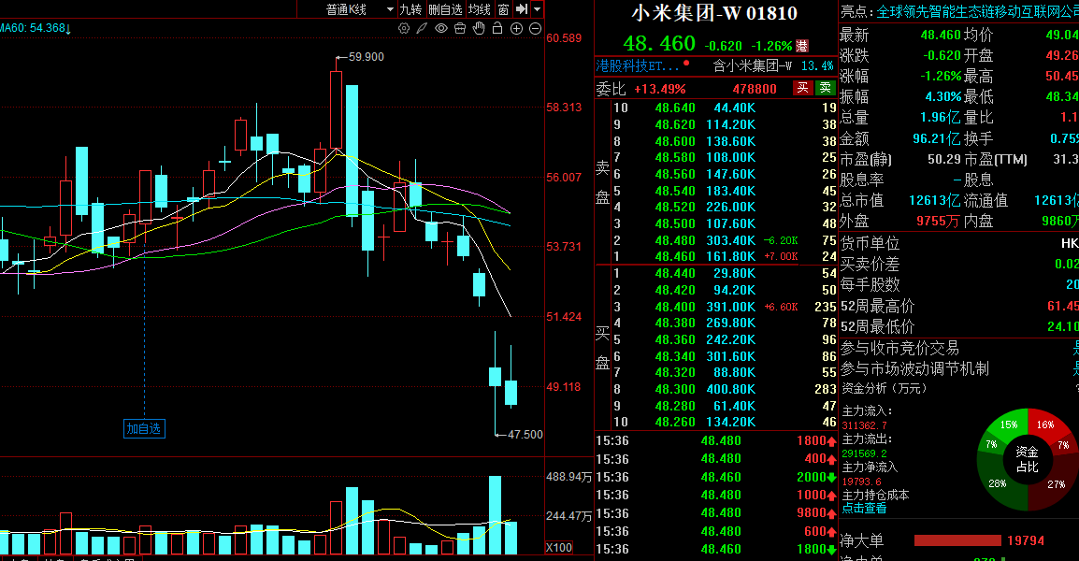Expand the MA60 indicator arrow
The width and height of the screenshot is (1079, 561).
[68, 29]
